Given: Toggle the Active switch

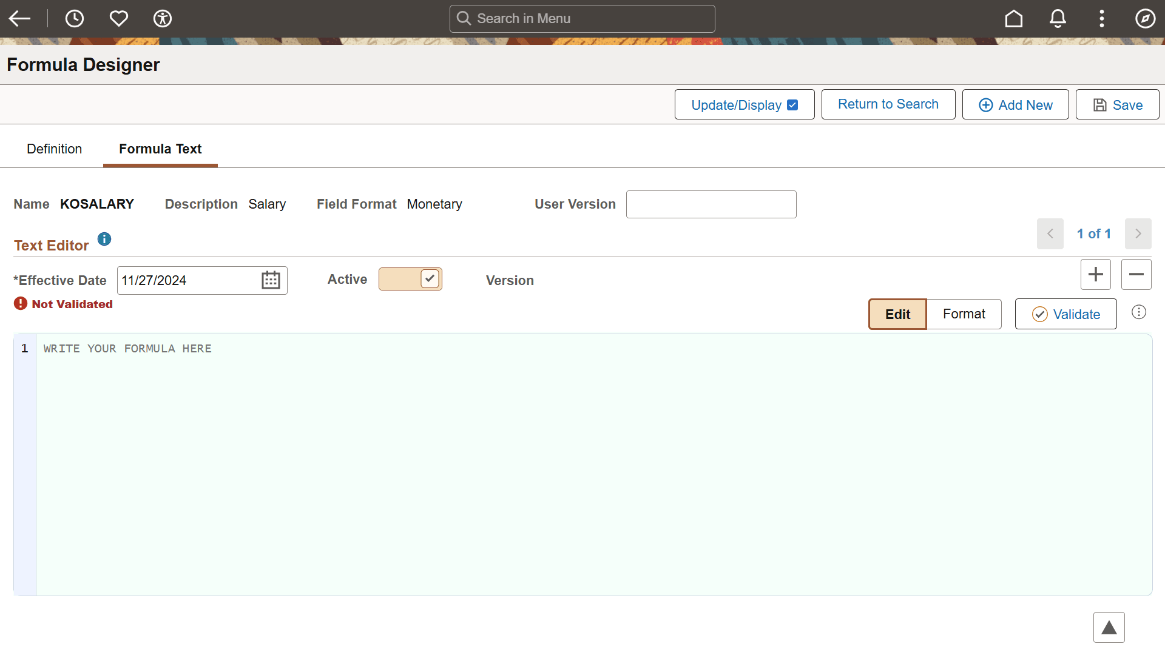Looking at the screenshot, I should click(x=410, y=279).
